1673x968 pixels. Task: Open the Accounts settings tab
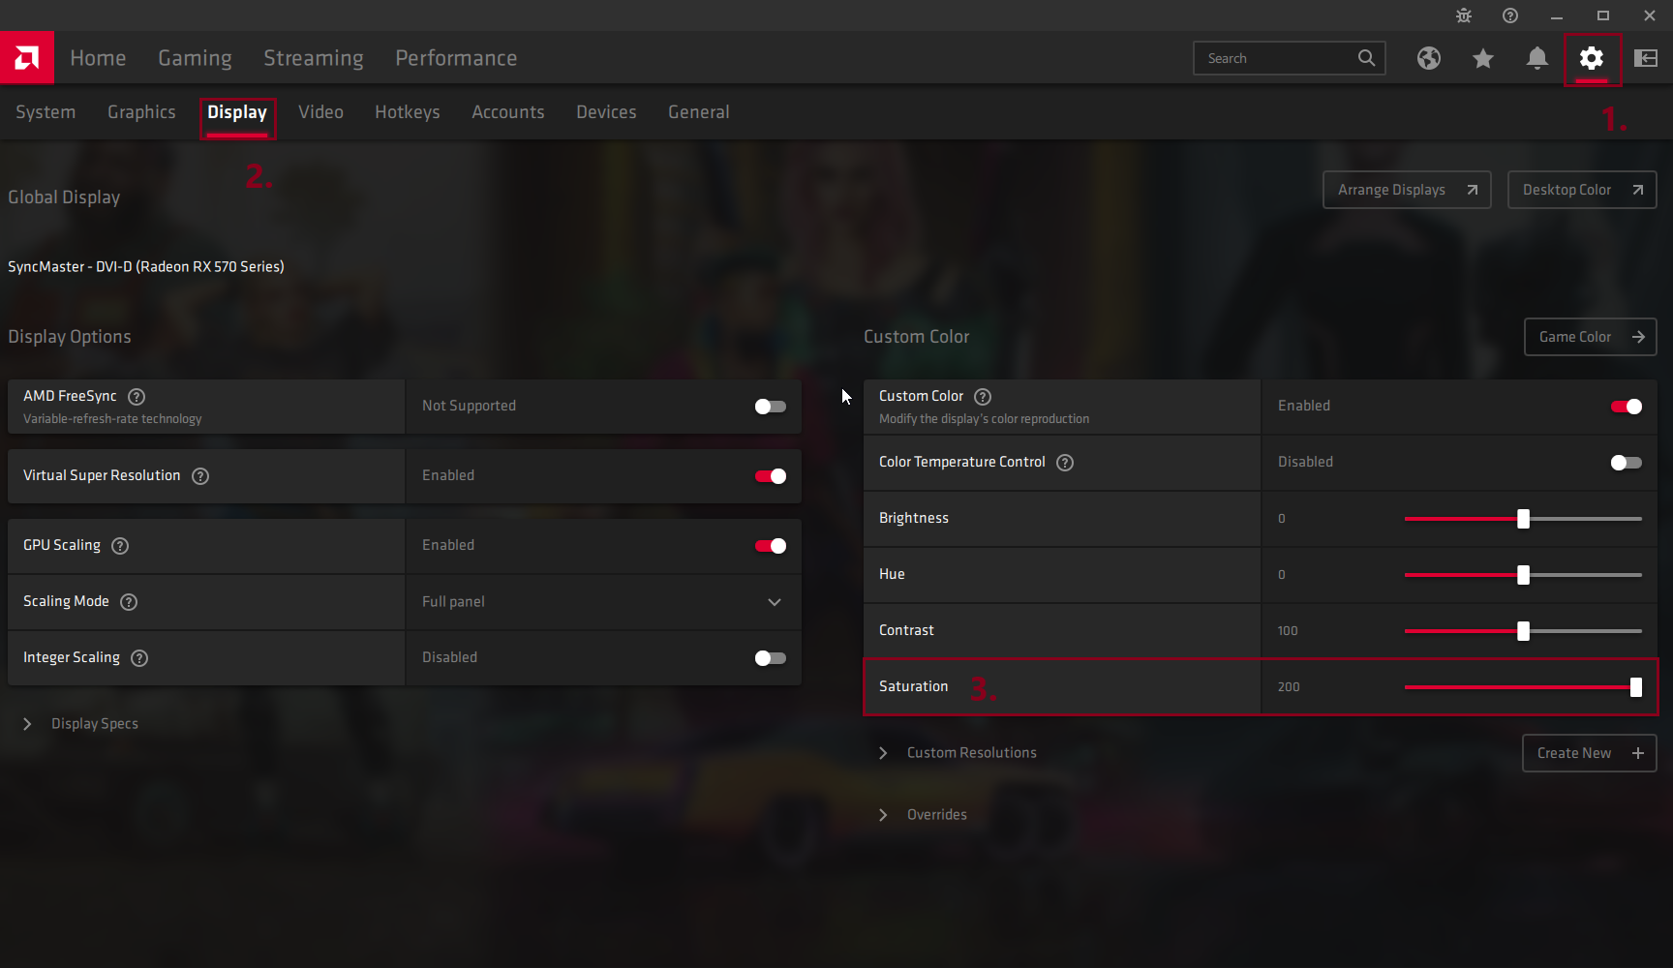pos(508,112)
